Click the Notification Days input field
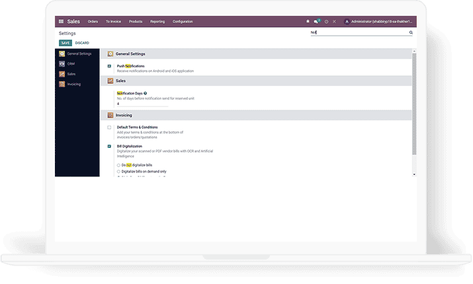The width and height of the screenshot is (473, 284). pos(142,104)
